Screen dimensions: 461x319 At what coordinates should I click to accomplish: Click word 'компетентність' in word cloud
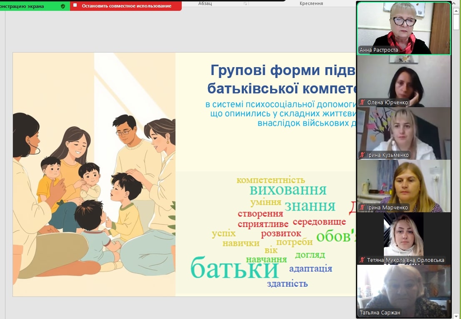tap(271, 180)
